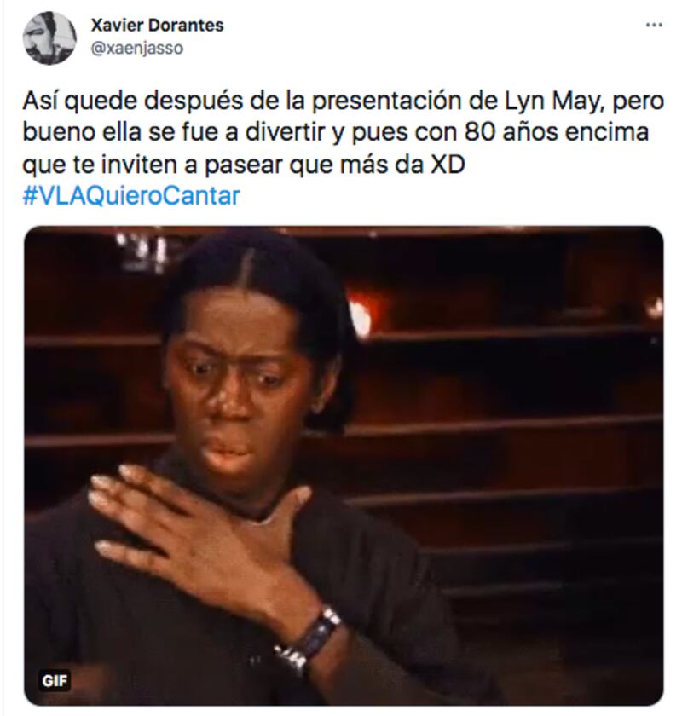
Task: Click the first line starting 'Así quede después'
Action: pos(343,101)
